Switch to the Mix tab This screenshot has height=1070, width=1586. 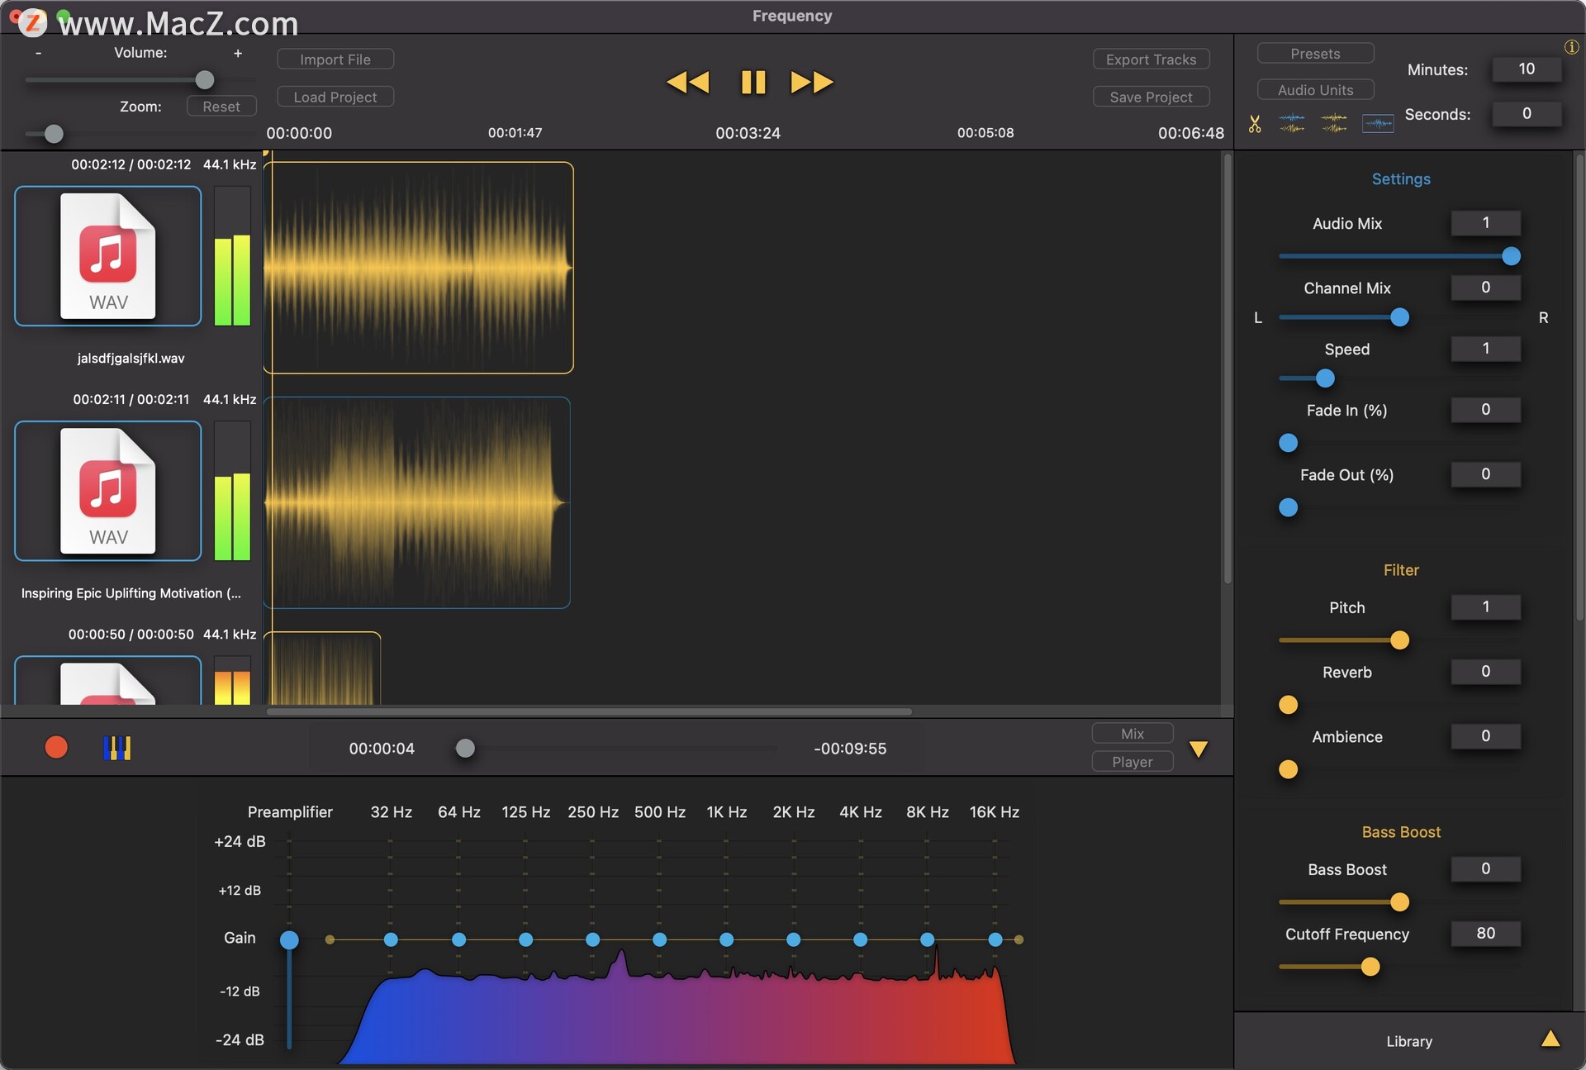[x=1131, y=733]
